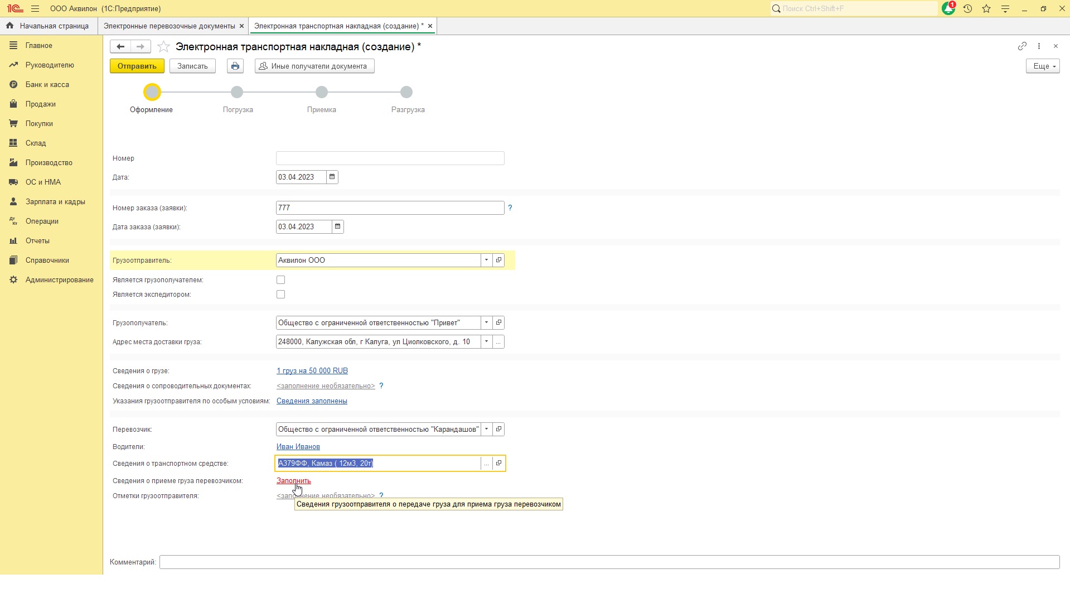Open link 1 груз на 50 000 RUB

point(312,370)
